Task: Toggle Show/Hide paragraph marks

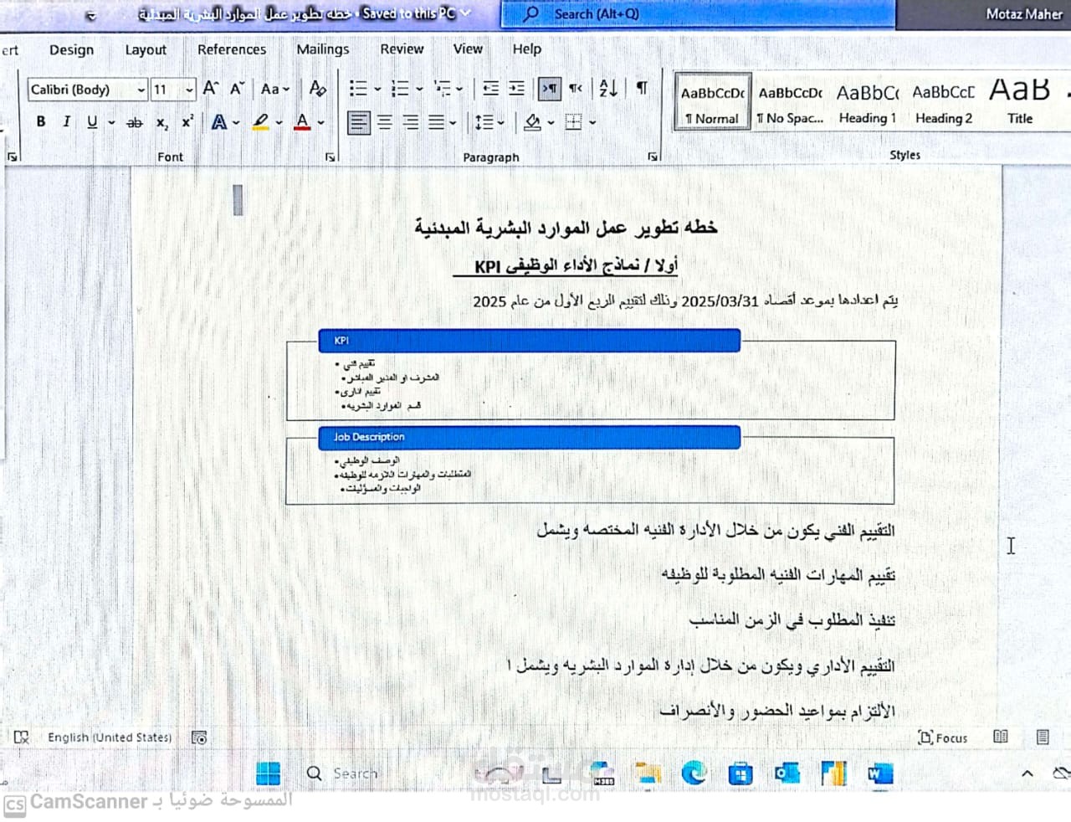Action: pyautogui.click(x=641, y=88)
